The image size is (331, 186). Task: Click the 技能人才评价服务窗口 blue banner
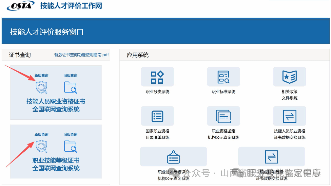(x=47, y=32)
